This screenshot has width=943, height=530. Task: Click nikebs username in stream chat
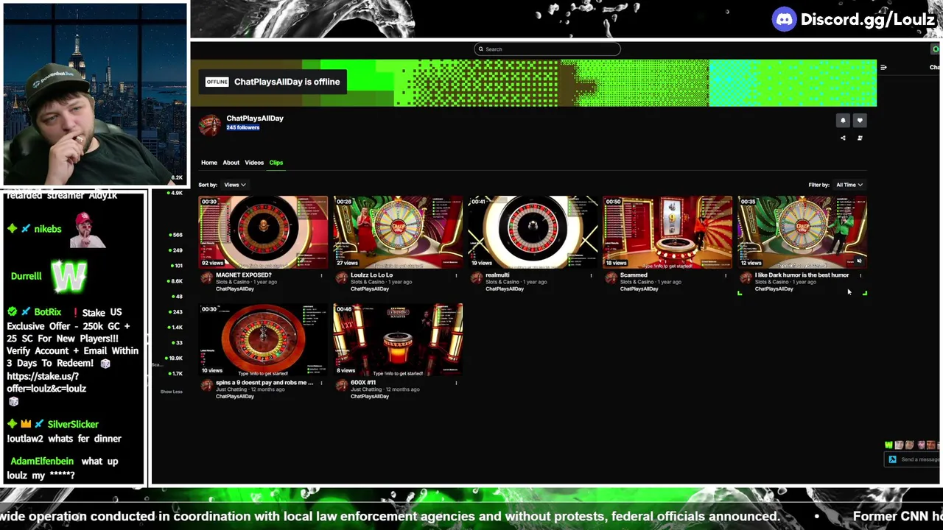coord(47,230)
